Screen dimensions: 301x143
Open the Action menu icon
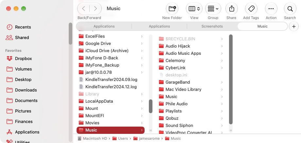271,9
